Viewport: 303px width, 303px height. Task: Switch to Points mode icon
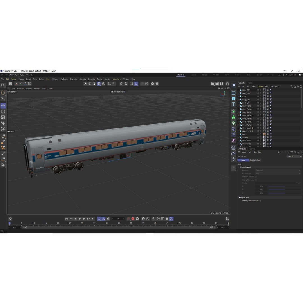coord(85,84)
